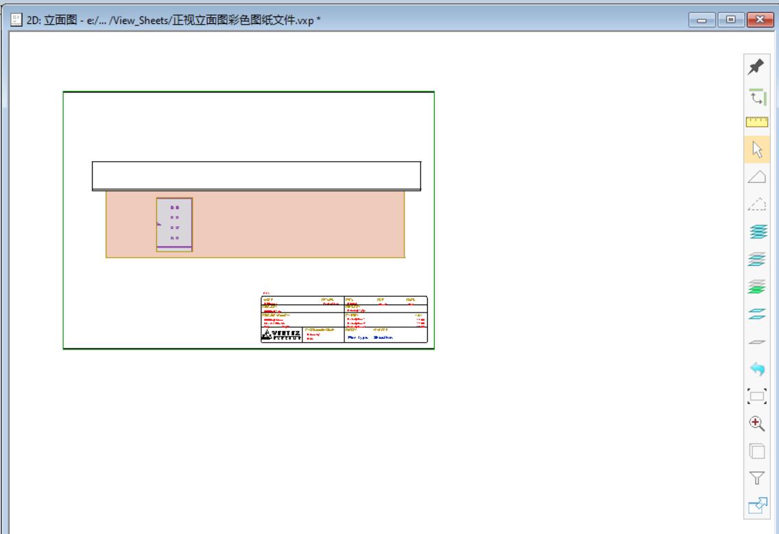The height and width of the screenshot is (534, 779).
Task: Click the all-cyan stacked layers icon
Action: point(757,231)
